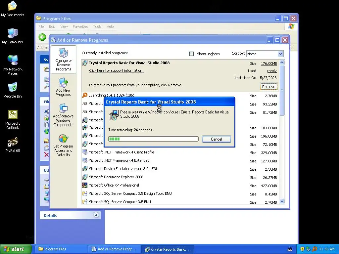Screen dimensions: 339x254
Task: Select Microsoft SQL Server Compact 3.5 Design Tools ENU
Action: (x=180, y=193)
